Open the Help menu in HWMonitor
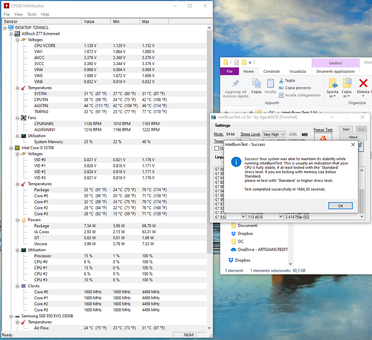Image resolution: width=372 pixels, height=340 pixels. tap(45, 14)
